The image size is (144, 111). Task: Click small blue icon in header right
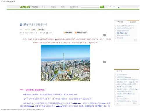(118, 7)
